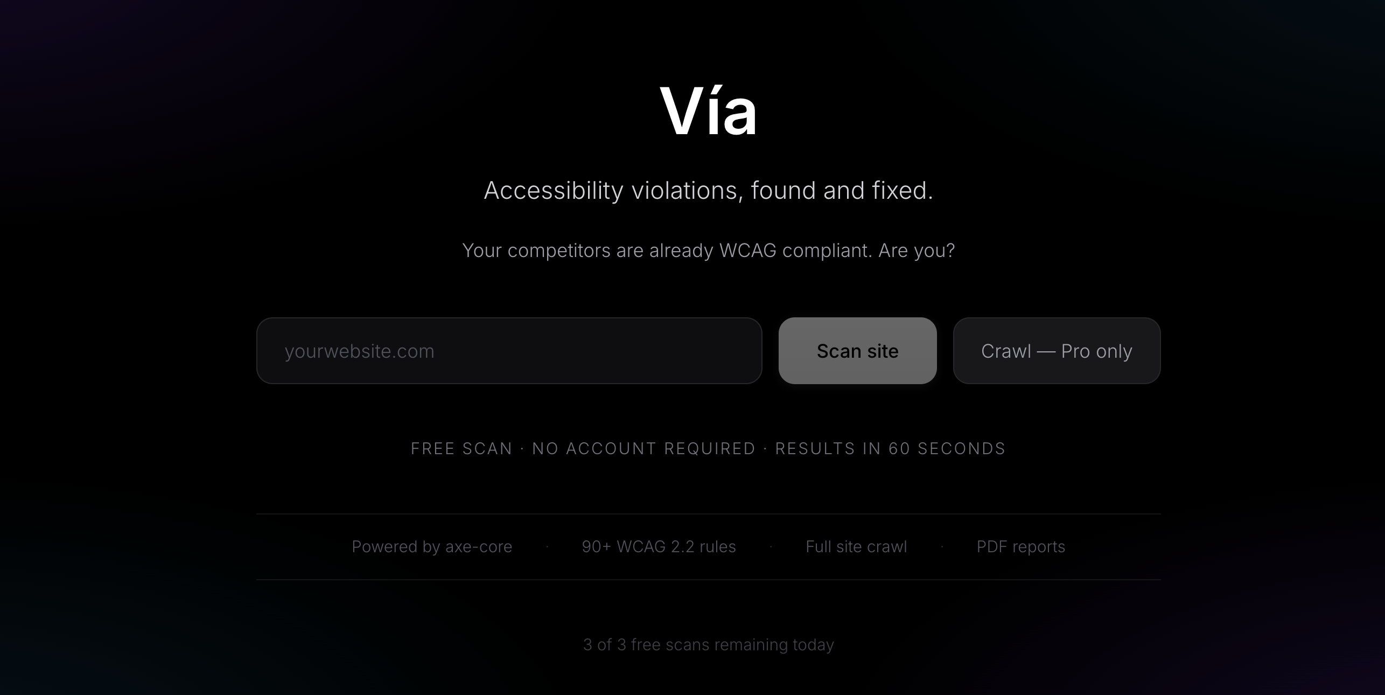
Task: Click the '3 of 3 free scans remaining' notice
Action: click(708, 645)
